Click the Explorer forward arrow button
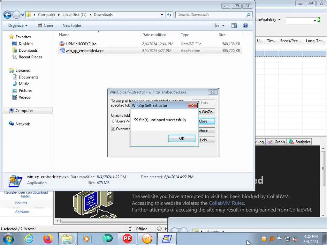The height and width of the screenshot is (245, 327). (16, 15)
